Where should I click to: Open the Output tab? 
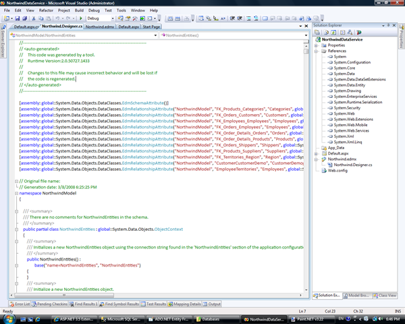pos(212,304)
